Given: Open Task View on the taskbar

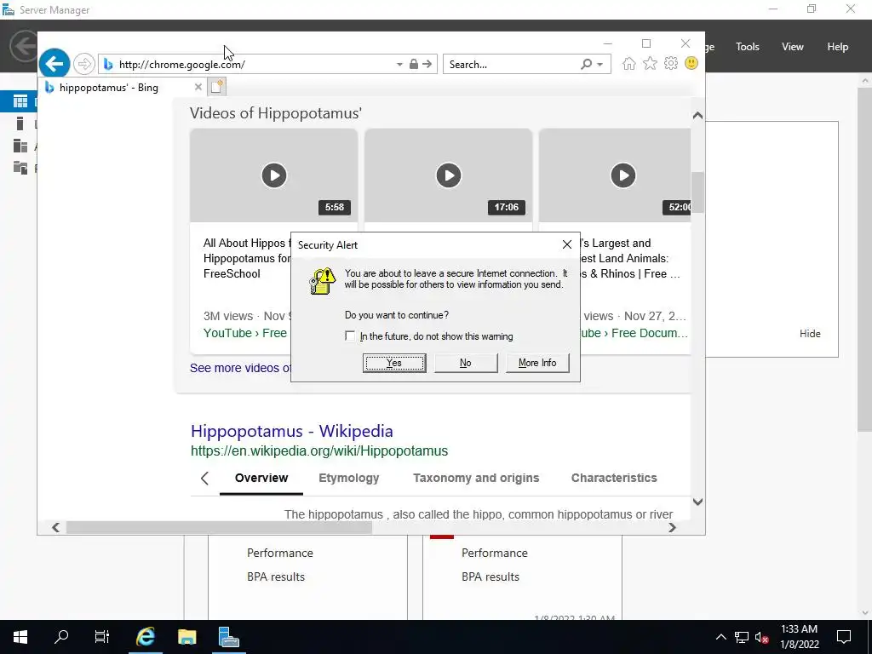Looking at the screenshot, I should pyautogui.click(x=102, y=637).
